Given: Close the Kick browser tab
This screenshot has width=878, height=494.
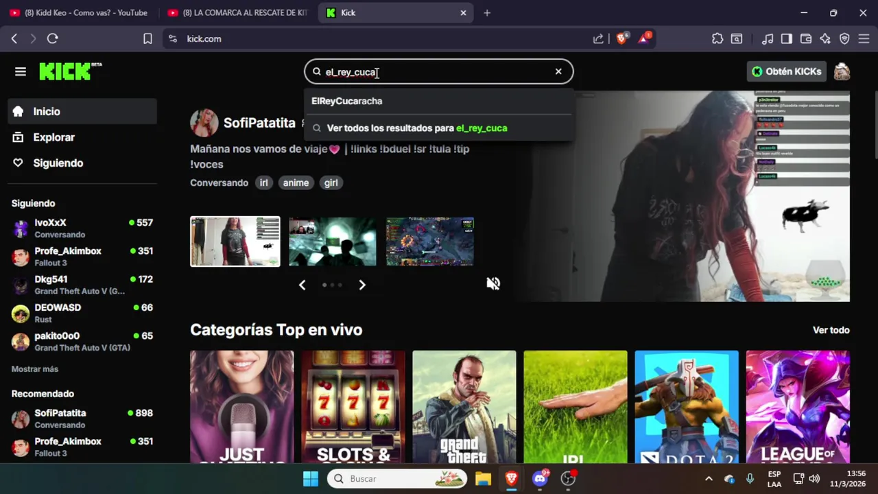Looking at the screenshot, I should pos(463,12).
